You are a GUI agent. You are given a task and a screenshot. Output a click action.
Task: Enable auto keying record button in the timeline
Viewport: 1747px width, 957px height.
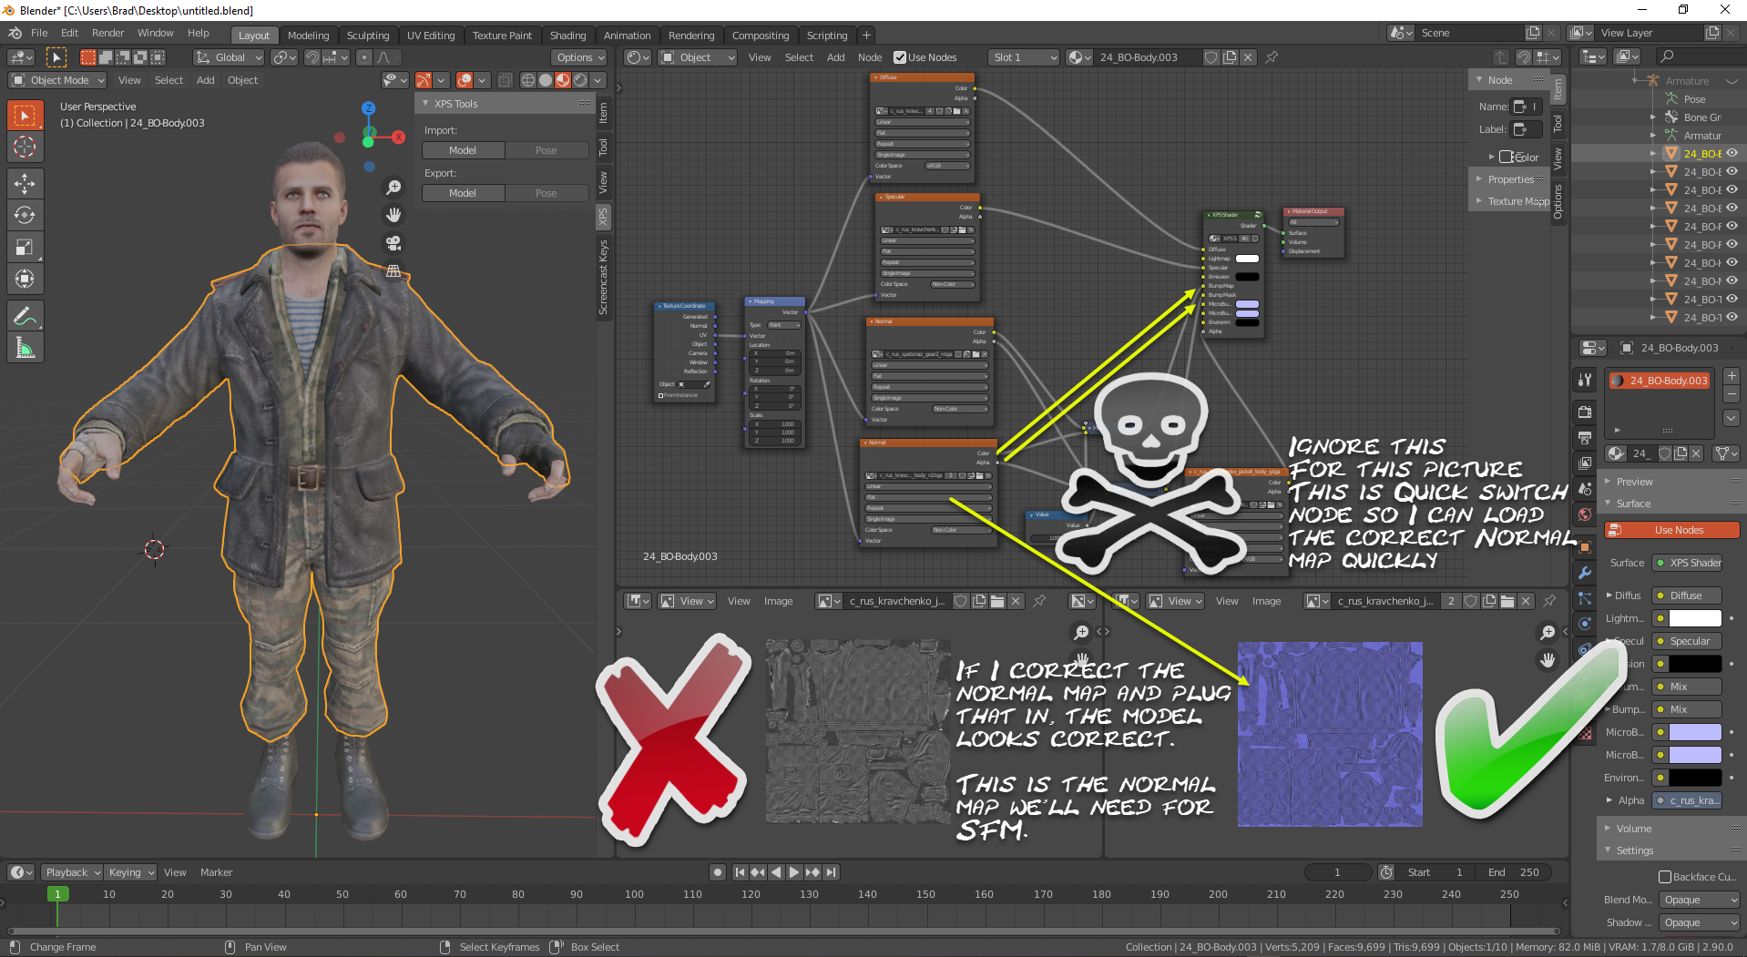[x=718, y=872]
